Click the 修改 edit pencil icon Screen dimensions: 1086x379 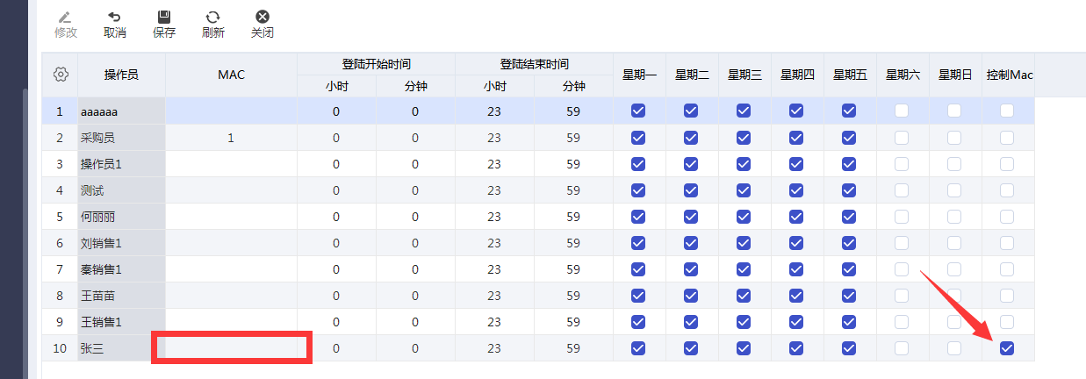pos(66,17)
